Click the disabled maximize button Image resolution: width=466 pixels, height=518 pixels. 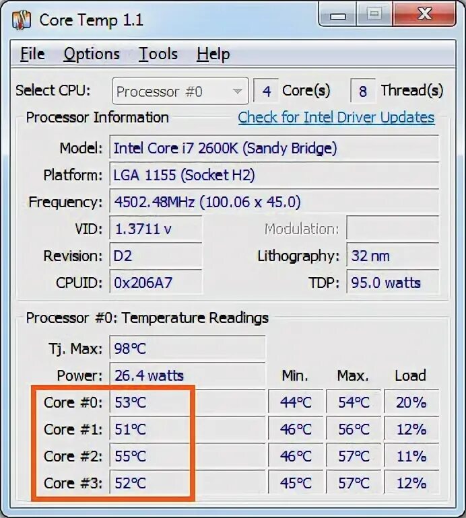[374, 14]
